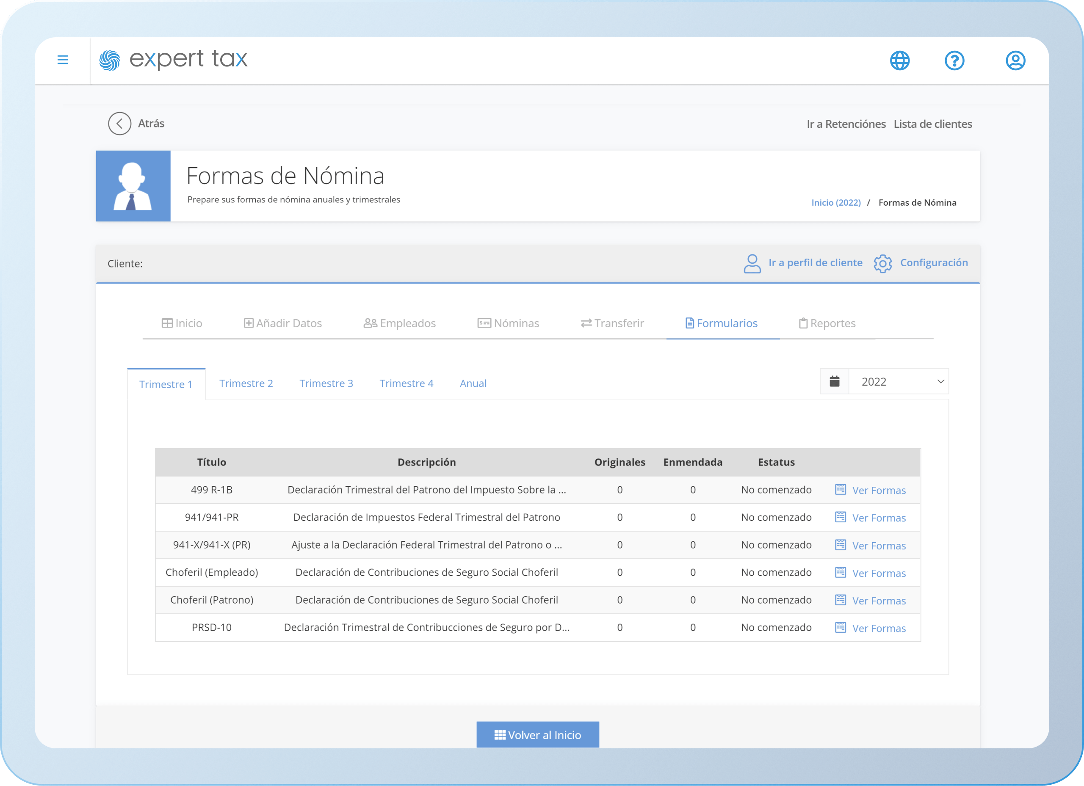Viewport: 1084px width, 786px height.
Task: Go to the Reportes tab
Action: coord(827,323)
